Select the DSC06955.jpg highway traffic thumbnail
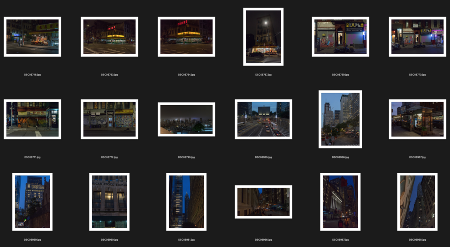Screen dimensions: 450x247 pyautogui.click(x=263, y=119)
